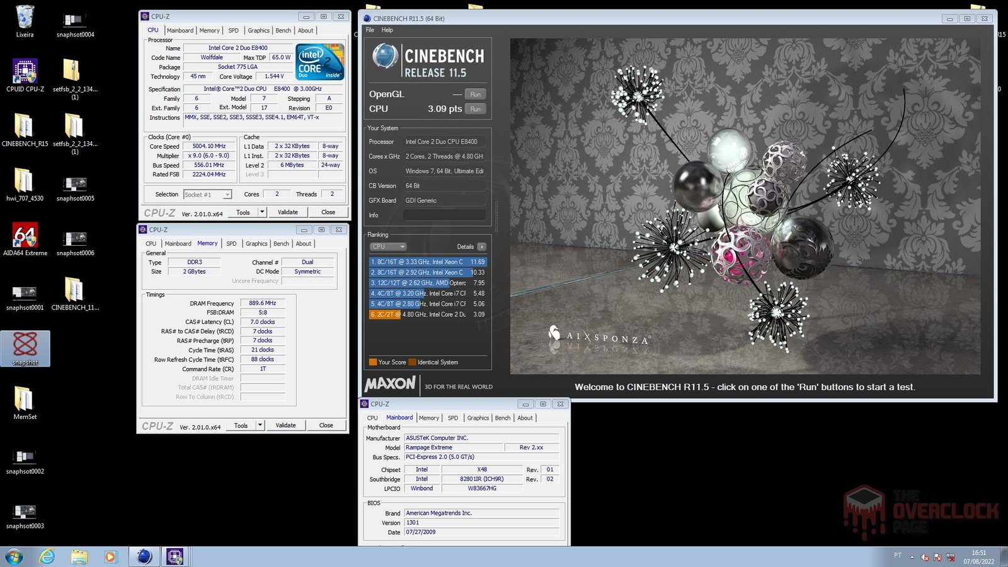Open the MemSet folder icon
The height and width of the screenshot is (567, 1008).
25,399
